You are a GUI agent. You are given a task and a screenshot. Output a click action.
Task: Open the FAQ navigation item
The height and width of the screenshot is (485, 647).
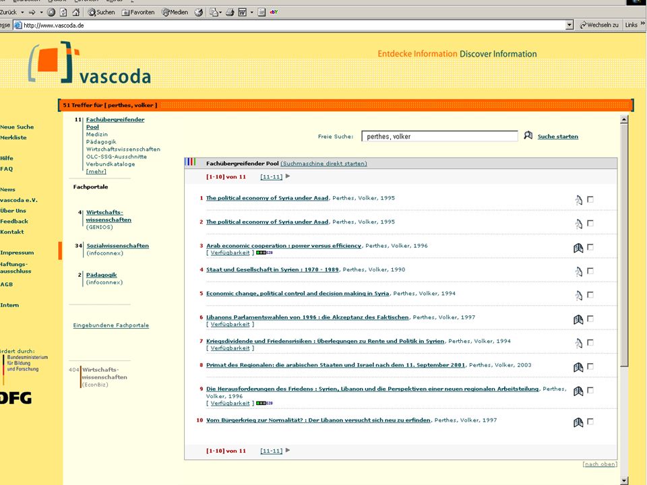tap(7, 169)
